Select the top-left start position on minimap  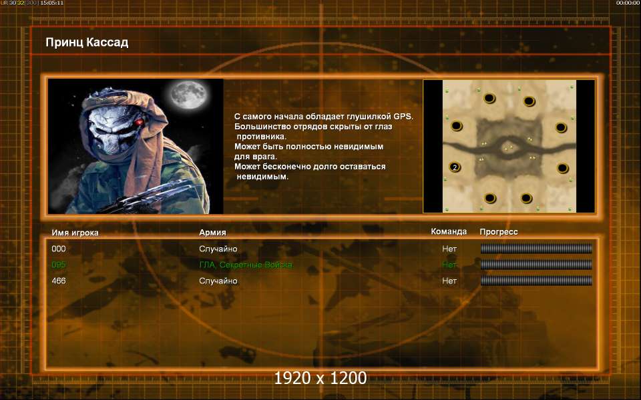489,98
